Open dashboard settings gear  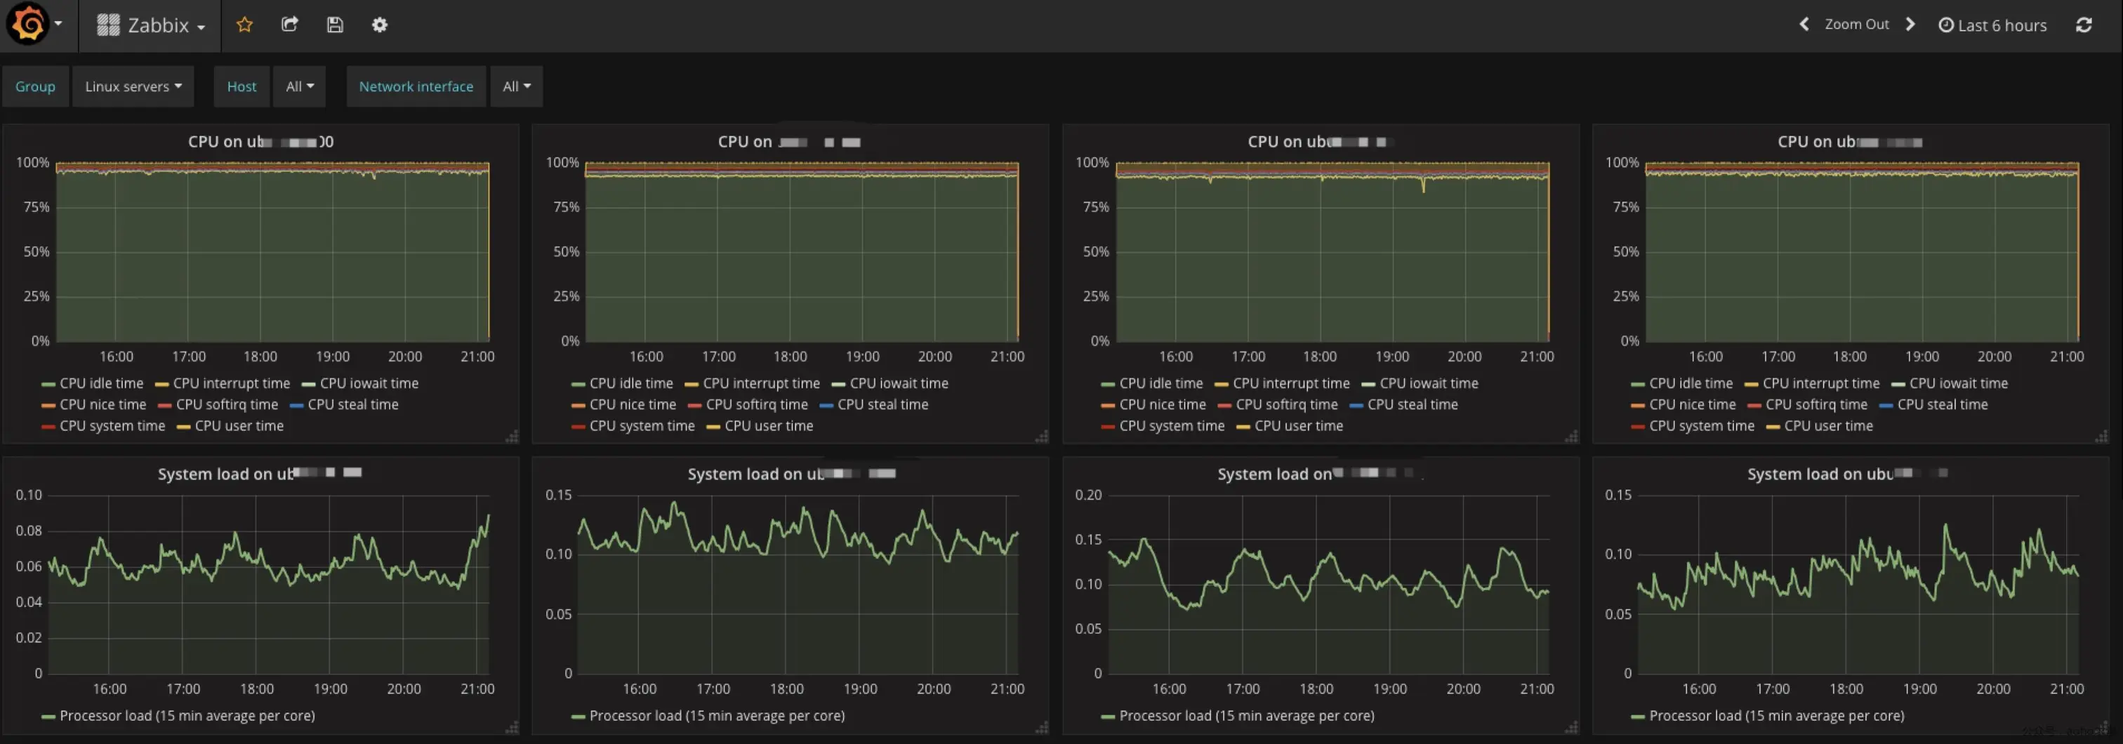tap(379, 25)
